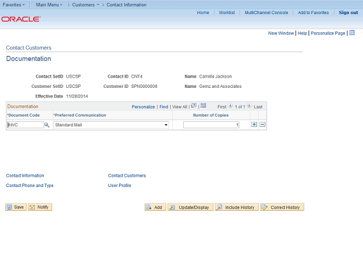Screen dimensions: 363x272
Task: Click the Notify button
Action: pos(40,207)
